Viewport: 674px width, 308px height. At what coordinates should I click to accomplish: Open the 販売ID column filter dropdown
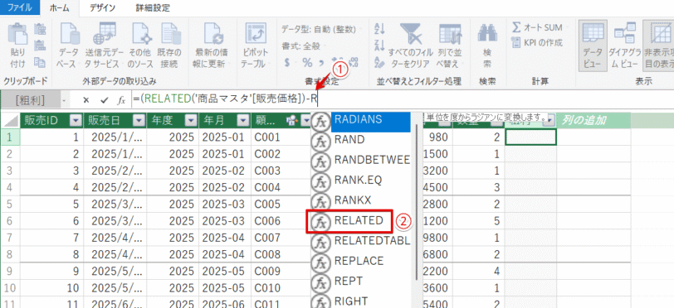[x=76, y=121]
